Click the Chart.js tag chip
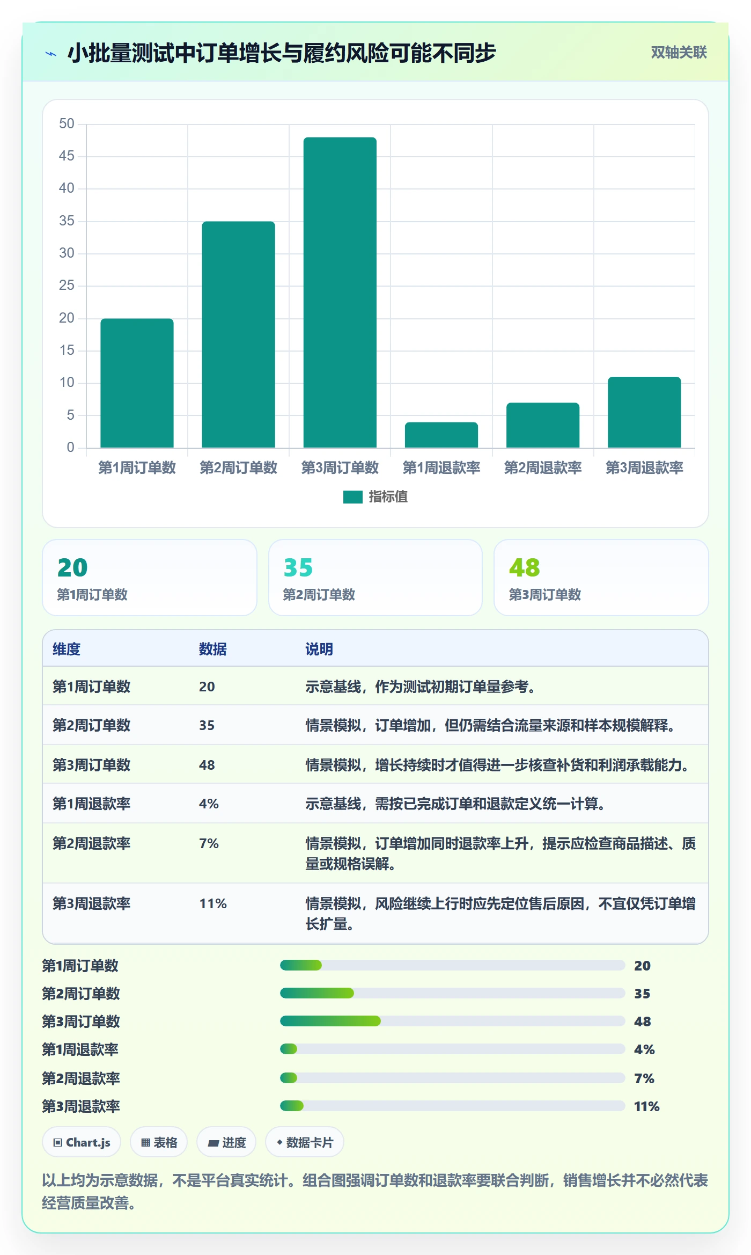 point(82,1142)
